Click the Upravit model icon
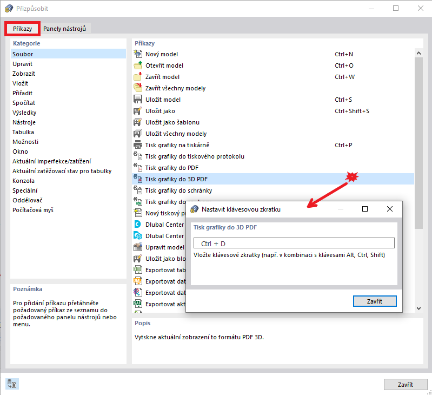432x395 pixels. tap(138, 247)
